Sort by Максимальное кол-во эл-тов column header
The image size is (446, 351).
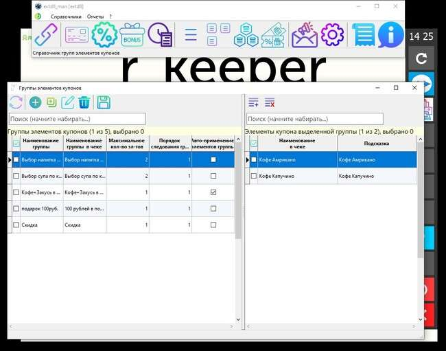click(127, 143)
